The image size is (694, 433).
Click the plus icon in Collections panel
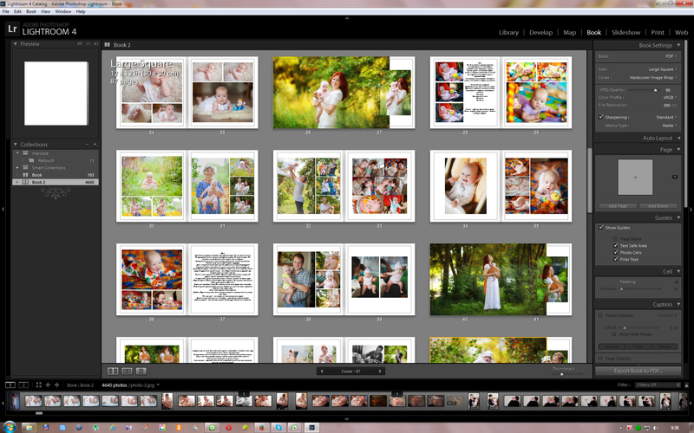click(x=93, y=145)
